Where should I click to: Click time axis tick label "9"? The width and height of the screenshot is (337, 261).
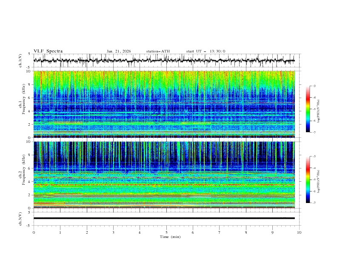272,232
